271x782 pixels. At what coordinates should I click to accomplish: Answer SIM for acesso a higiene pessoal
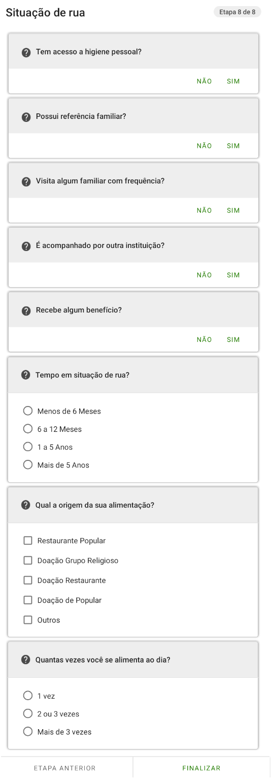click(x=233, y=81)
